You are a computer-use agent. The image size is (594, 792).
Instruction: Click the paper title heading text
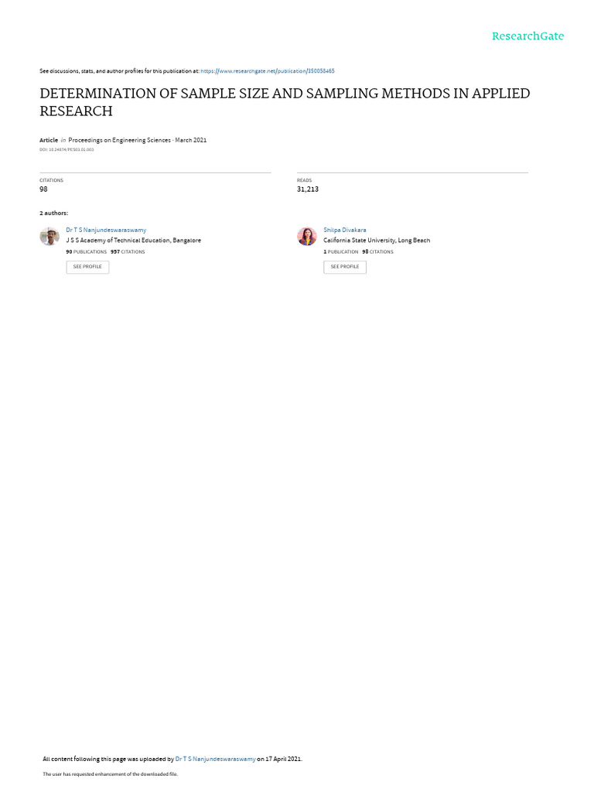285,102
